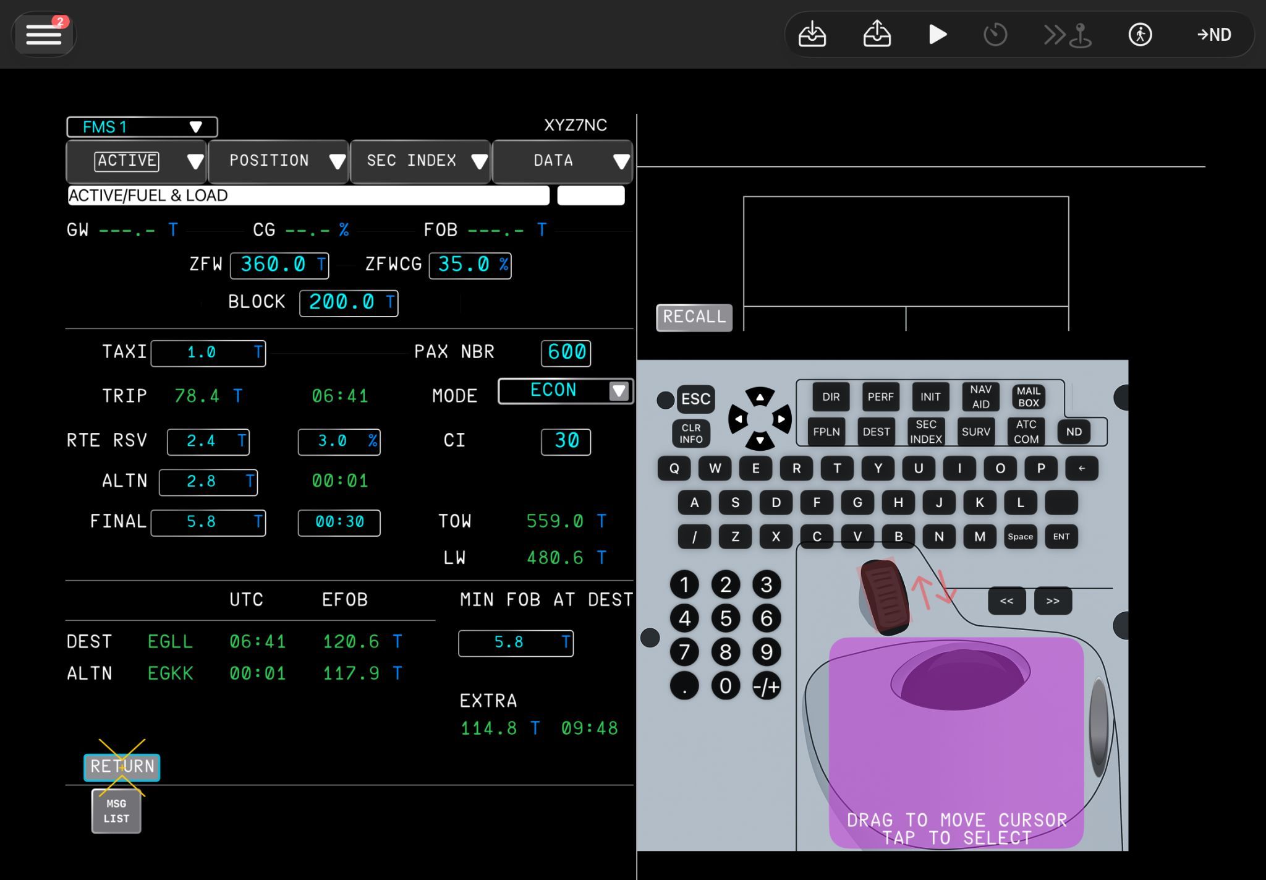Expand the FMS 1 selector dropdown
This screenshot has width=1266, height=880.
pos(142,127)
